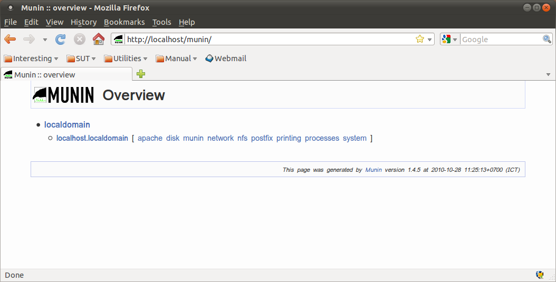This screenshot has height=282, width=556.
Task: Open the Bookmarks menu
Action: tap(124, 22)
